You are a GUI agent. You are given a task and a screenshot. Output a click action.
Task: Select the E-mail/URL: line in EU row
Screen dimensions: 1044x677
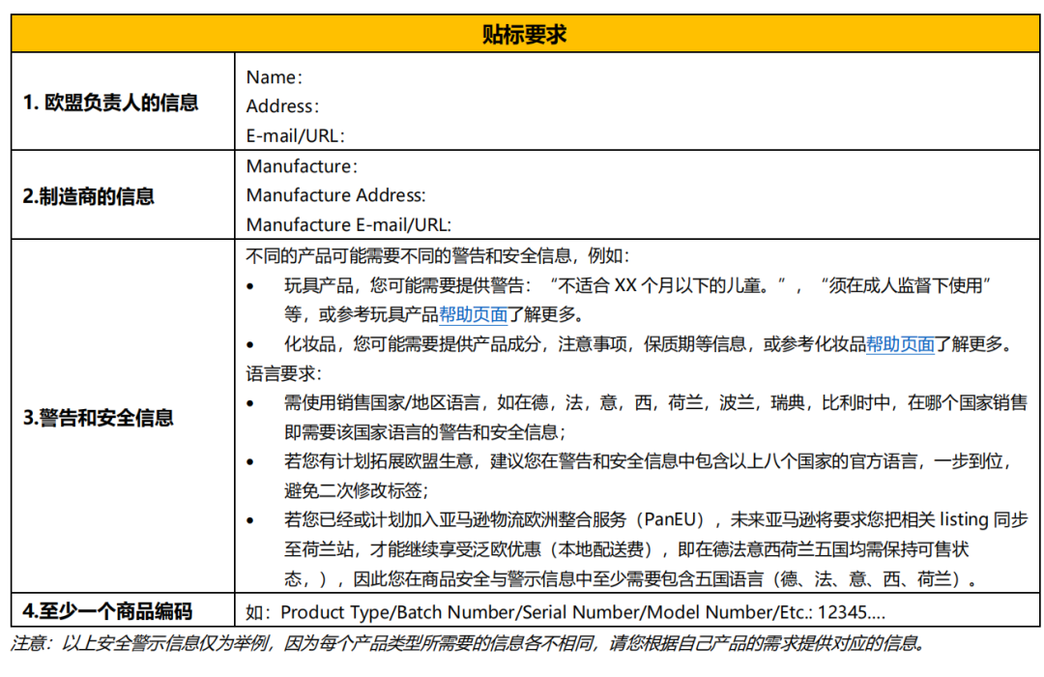[x=296, y=135]
